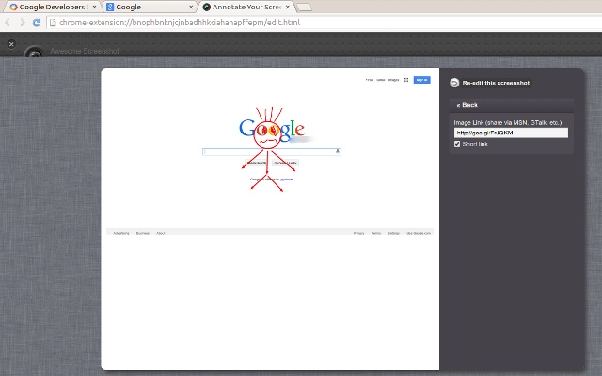
Task: Click the chrome-extension address bar
Action: [x=324, y=23]
